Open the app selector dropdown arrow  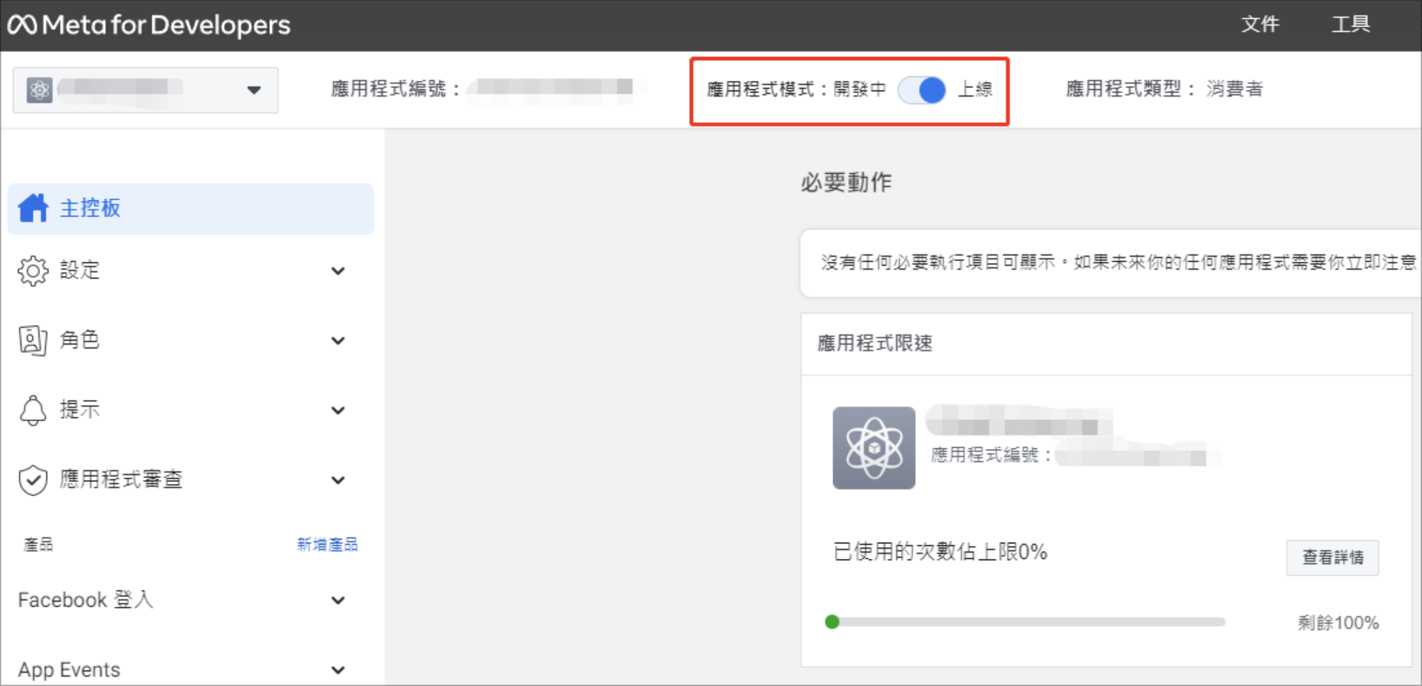254,90
